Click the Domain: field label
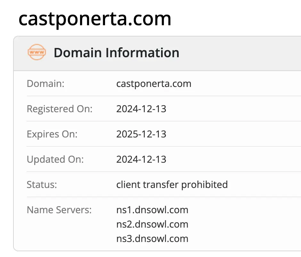 [x=45, y=84]
